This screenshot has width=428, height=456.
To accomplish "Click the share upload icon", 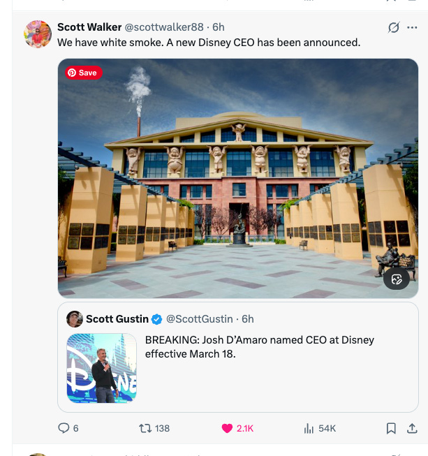I will coord(412,428).
